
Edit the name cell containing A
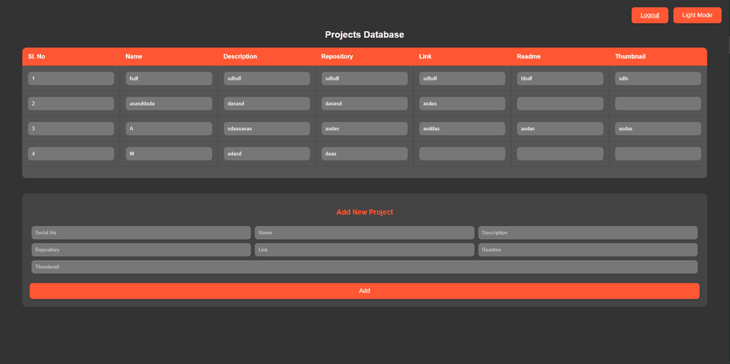click(x=169, y=129)
